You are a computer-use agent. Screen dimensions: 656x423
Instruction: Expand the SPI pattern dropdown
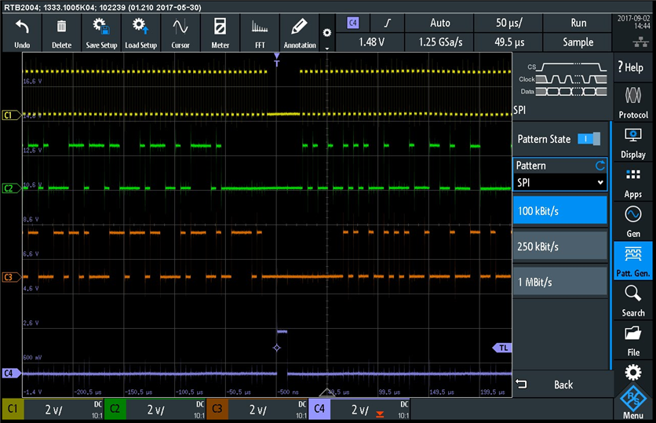coord(560,182)
